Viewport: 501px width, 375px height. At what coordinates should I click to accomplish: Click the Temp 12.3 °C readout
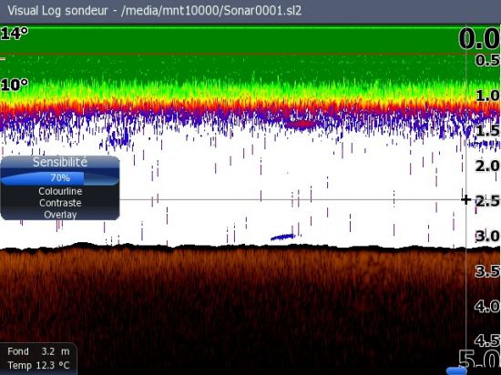pos(38,365)
